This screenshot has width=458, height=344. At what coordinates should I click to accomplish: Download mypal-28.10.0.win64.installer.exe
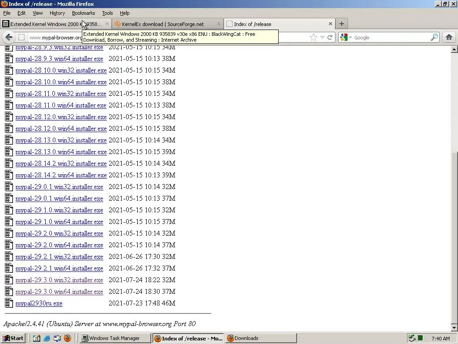61,82
